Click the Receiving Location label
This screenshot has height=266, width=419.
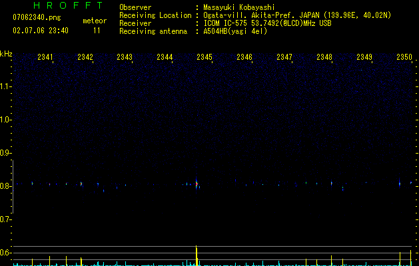click(x=155, y=15)
